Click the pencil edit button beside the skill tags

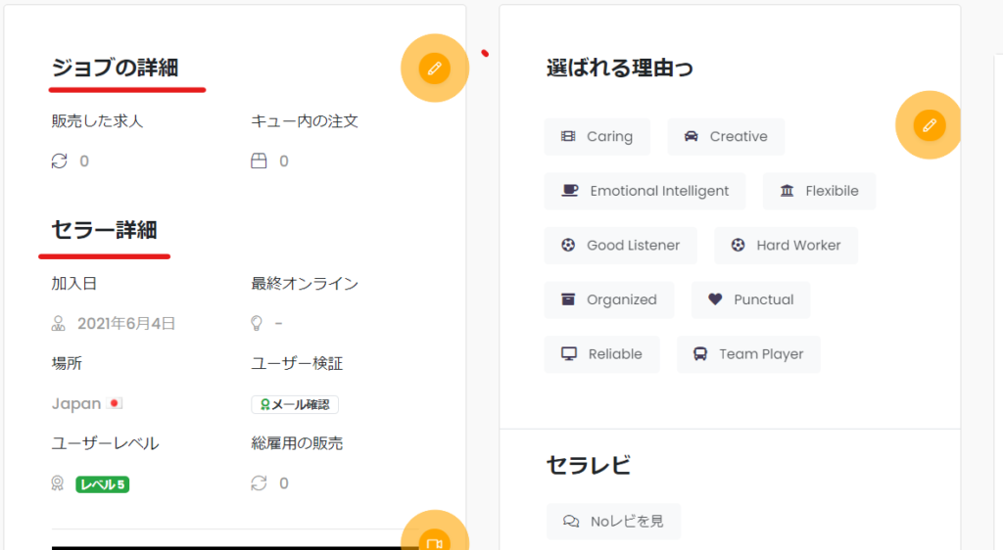pyautogui.click(x=930, y=125)
